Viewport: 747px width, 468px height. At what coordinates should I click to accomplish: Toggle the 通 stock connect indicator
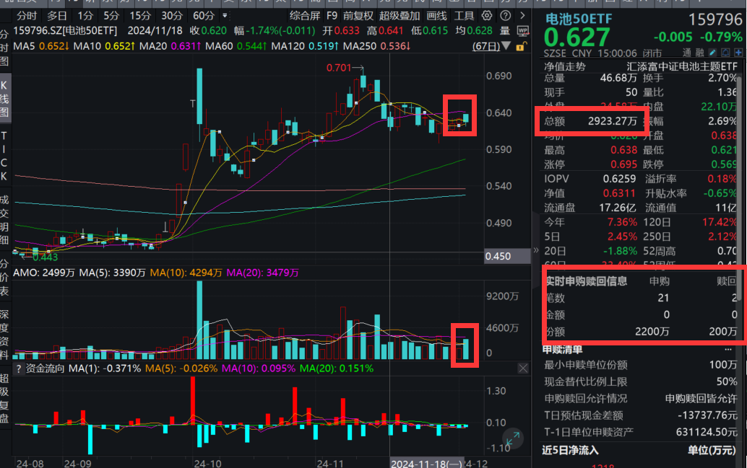tap(686, 52)
